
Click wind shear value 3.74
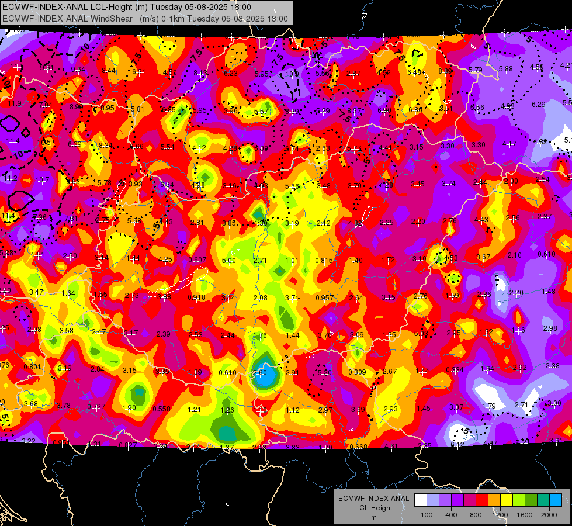(449, 184)
